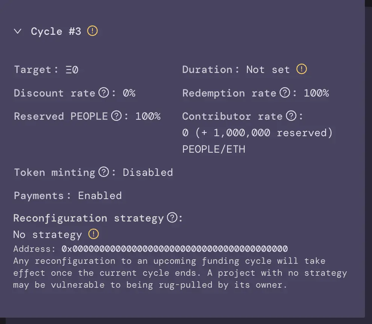Viewport: 372px width, 324px height.
Task: Select the Redemption rate 100% value
Action: pos(317,93)
